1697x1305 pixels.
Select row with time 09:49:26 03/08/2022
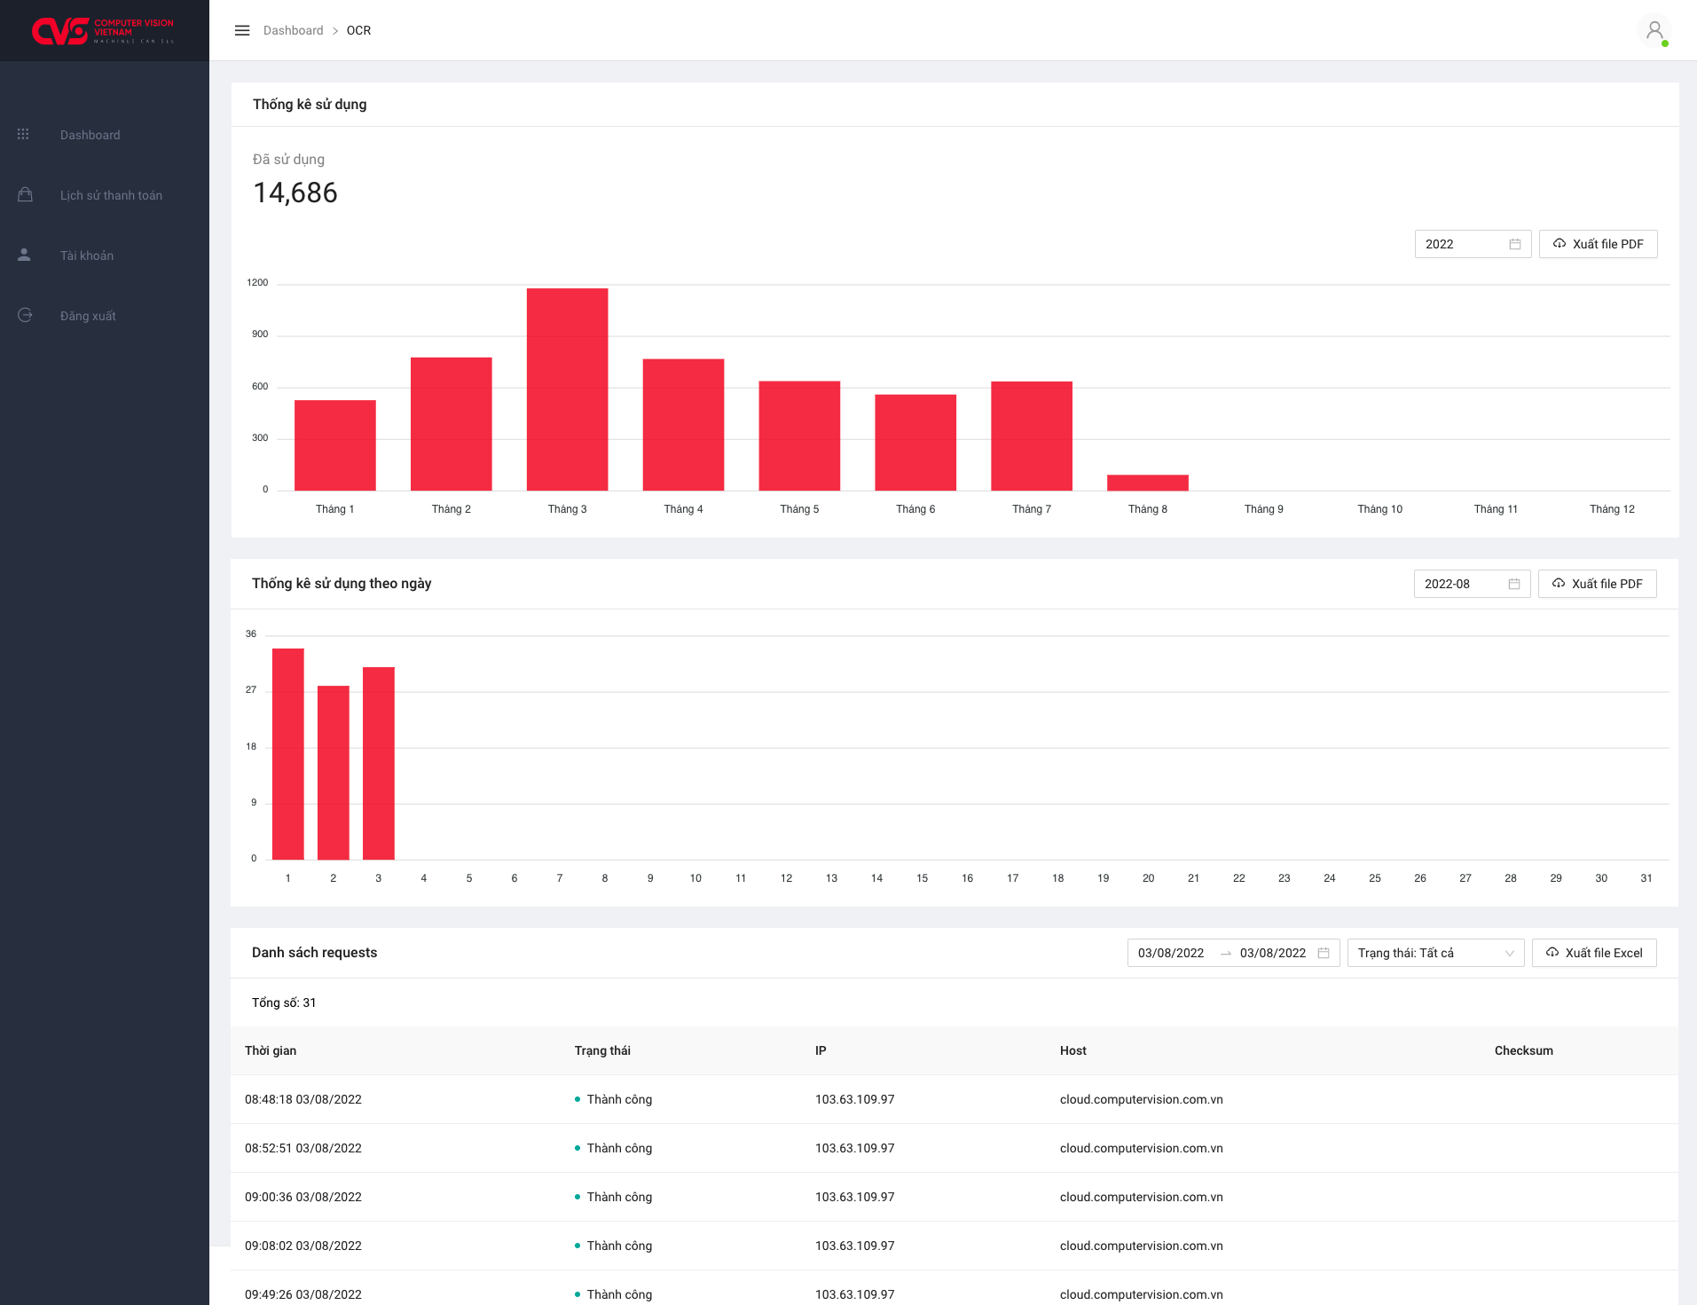955,1288
